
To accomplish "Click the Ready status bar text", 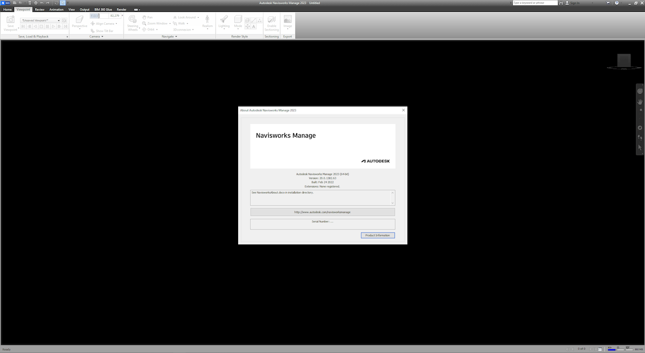I will (6, 349).
